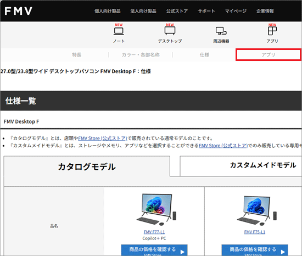This screenshot has height=256, width=302.
Task: Open 法人向け製品 menu
Action: point(143,11)
